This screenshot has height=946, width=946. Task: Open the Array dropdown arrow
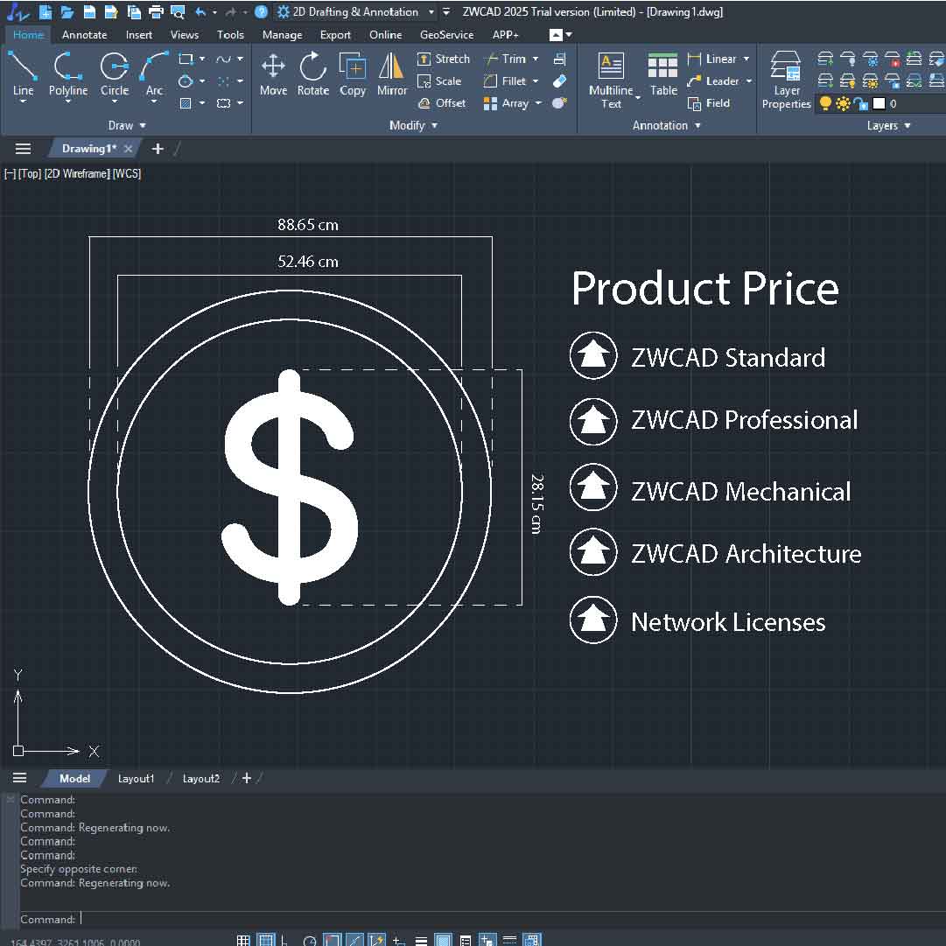point(538,103)
